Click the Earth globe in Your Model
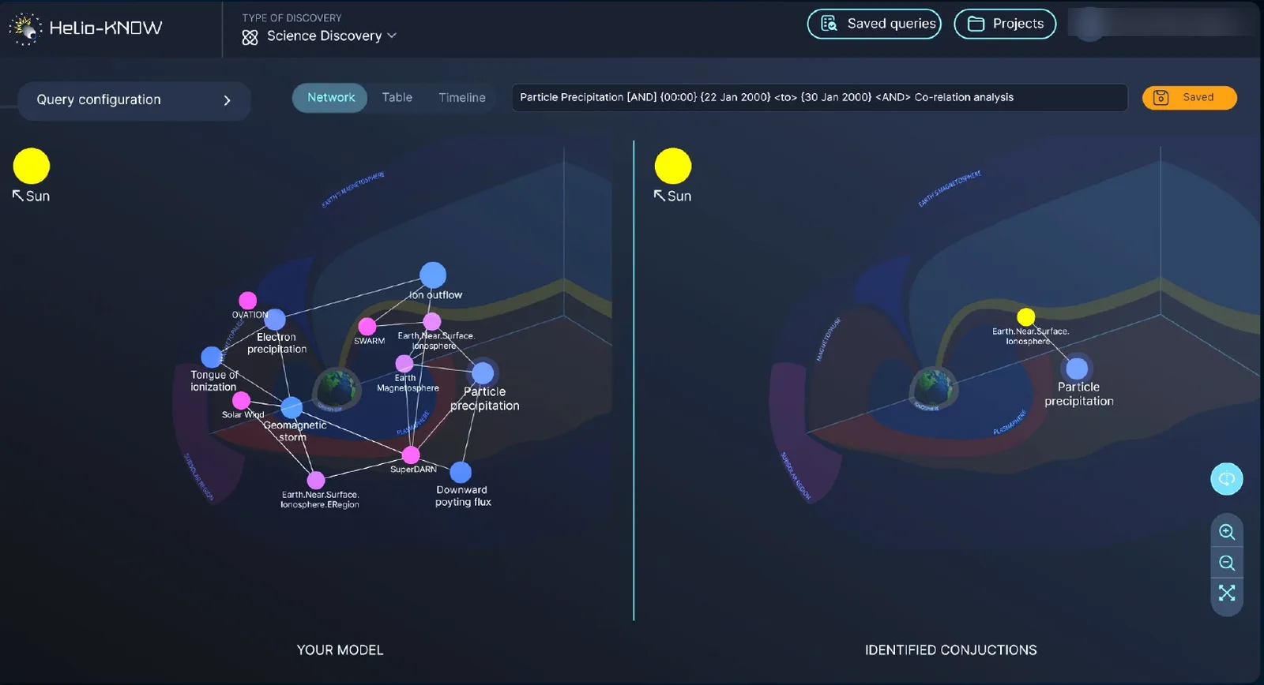1264x685 pixels. coord(338,387)
